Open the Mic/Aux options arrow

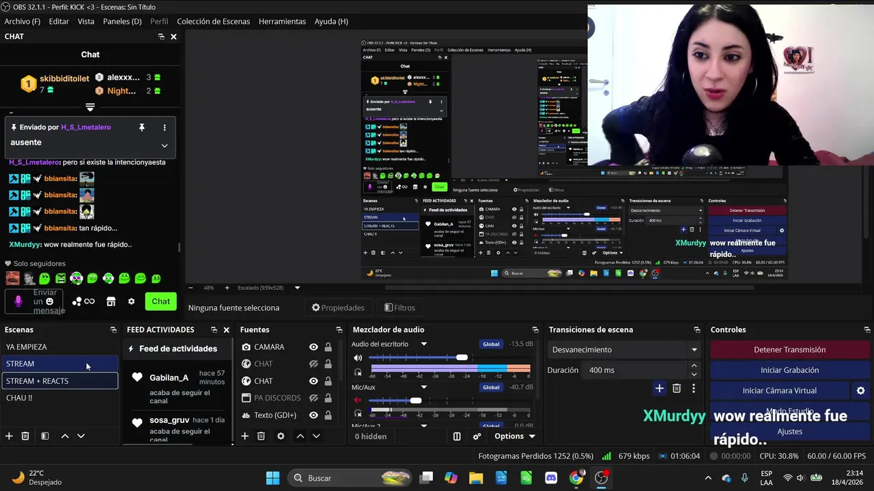tap(424, 387)
